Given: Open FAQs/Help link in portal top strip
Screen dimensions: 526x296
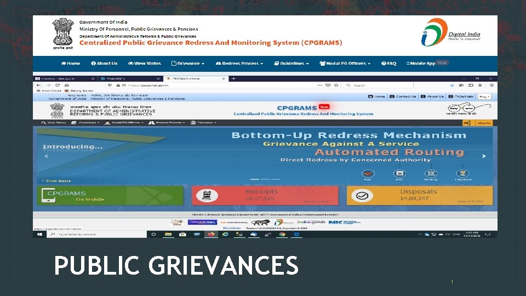Looking at the screenshot, I should point(461,96).
